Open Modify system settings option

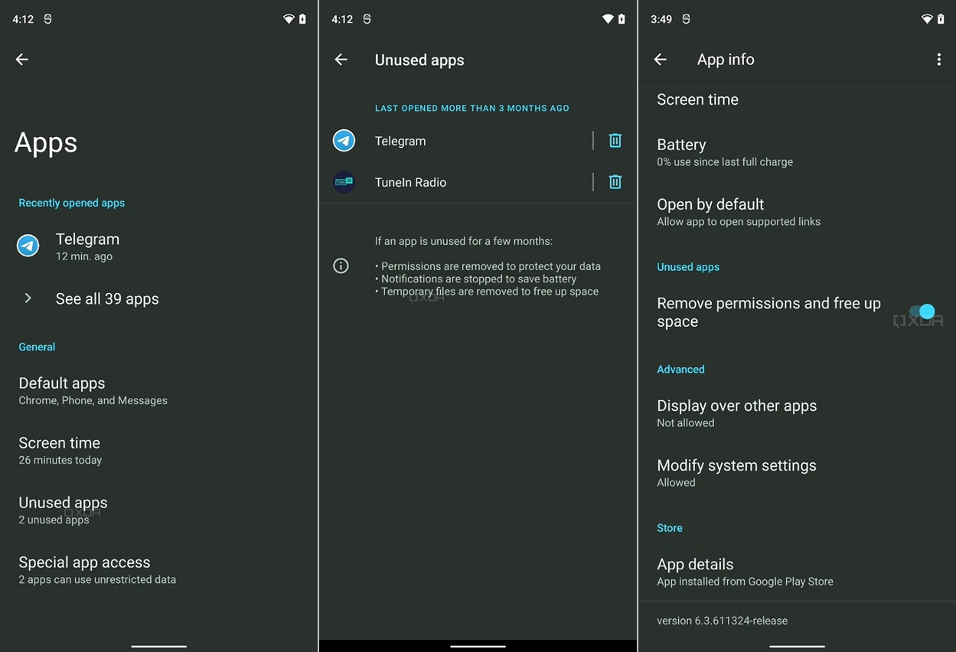[736, 473]
